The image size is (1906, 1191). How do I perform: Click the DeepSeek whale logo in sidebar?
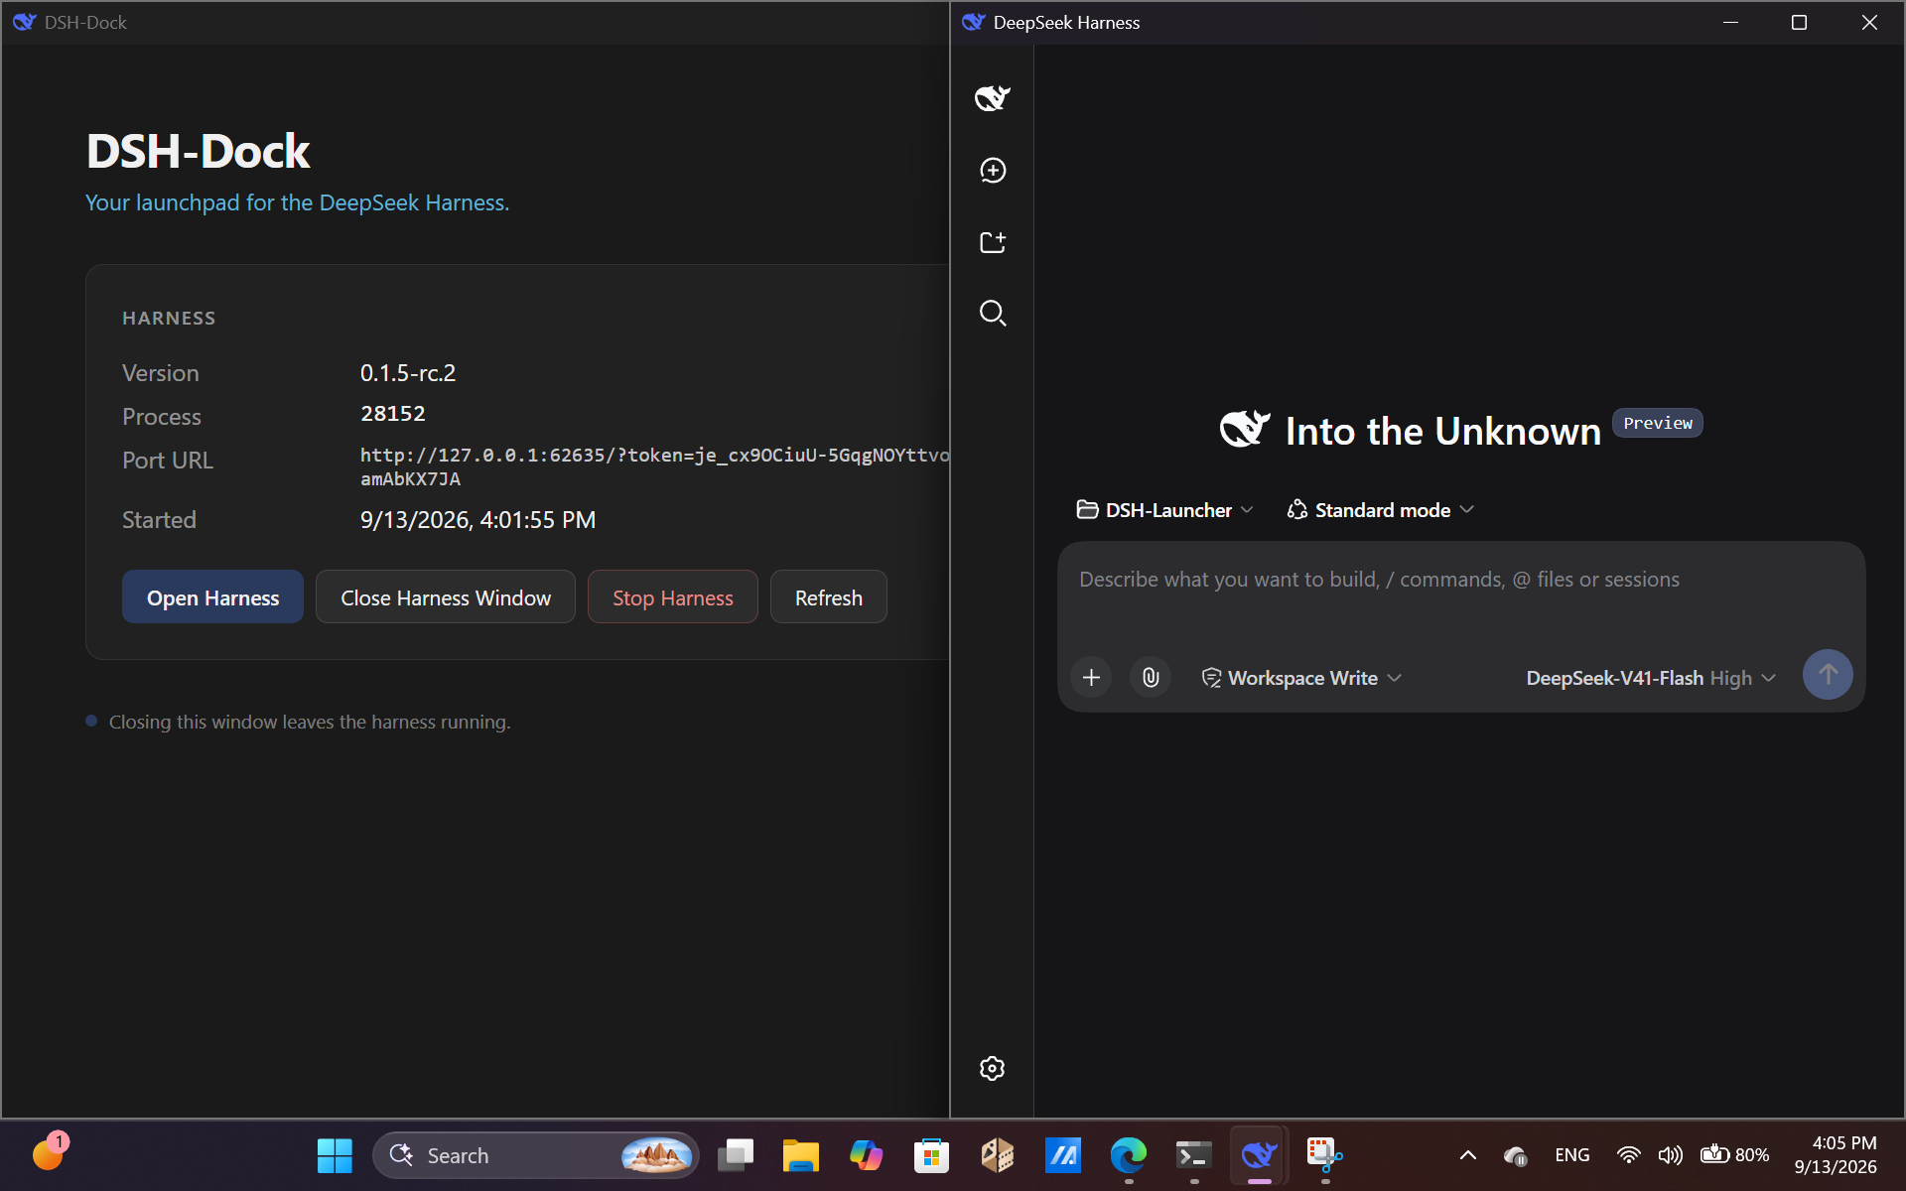point(992,97)
